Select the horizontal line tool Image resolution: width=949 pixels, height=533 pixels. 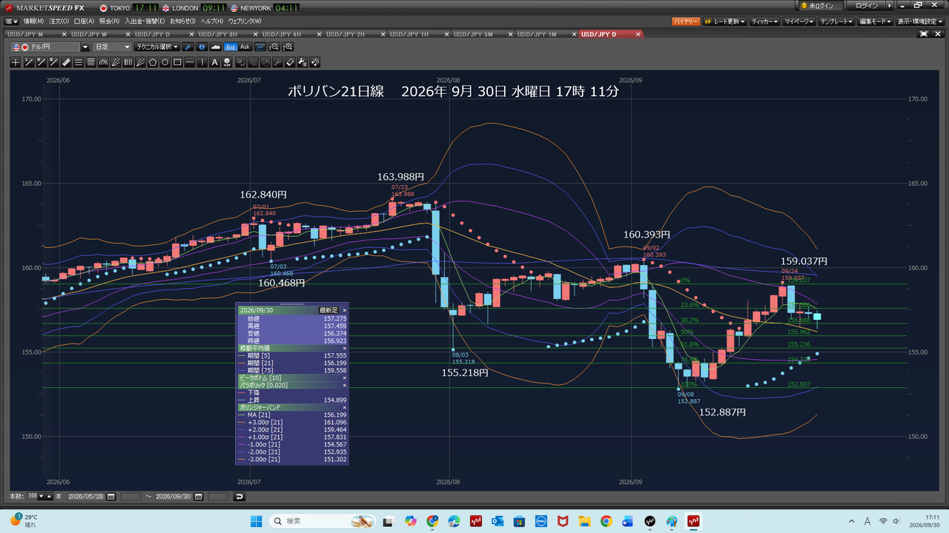coord(189,62)
